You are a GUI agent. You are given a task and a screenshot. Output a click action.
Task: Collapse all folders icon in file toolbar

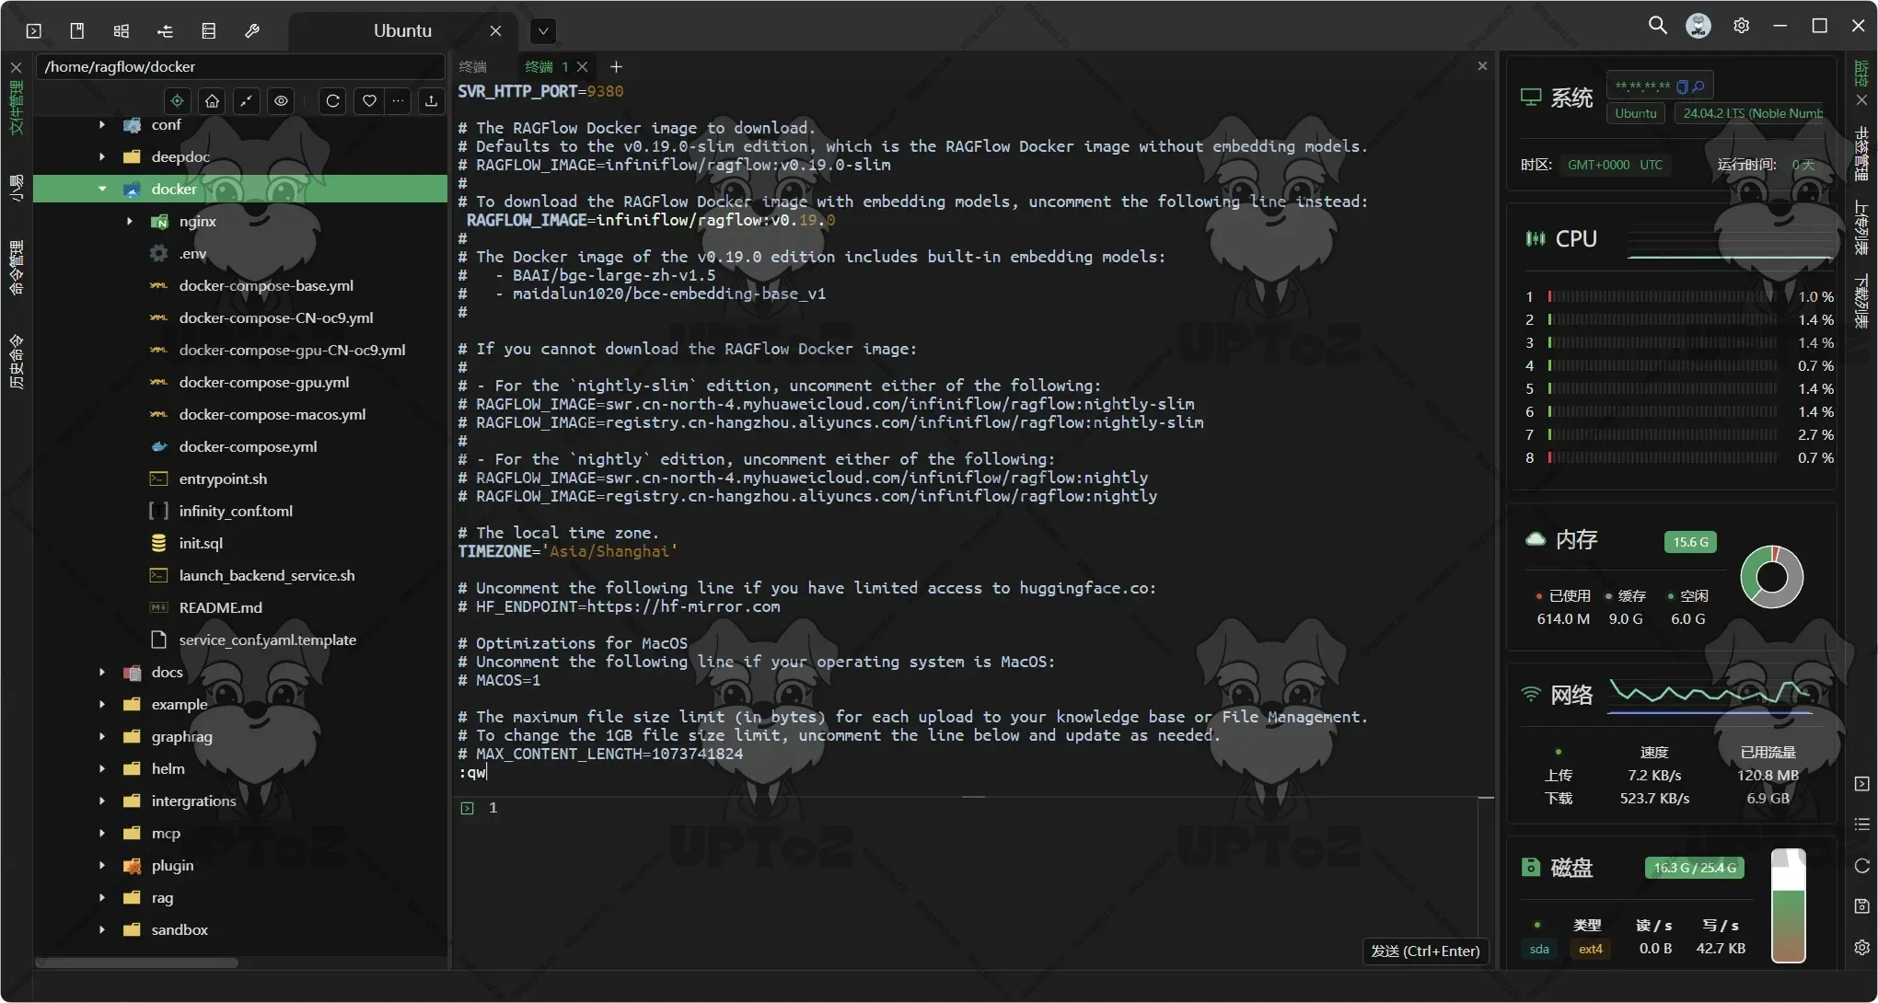point(247,100)
